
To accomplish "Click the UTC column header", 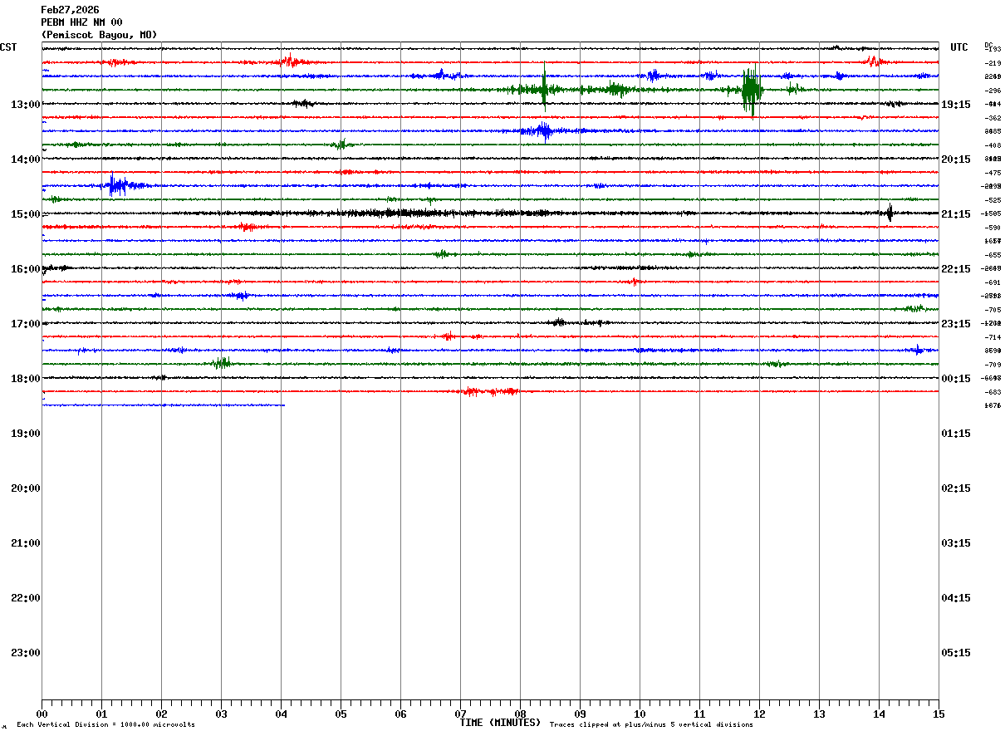I will 959,47.
